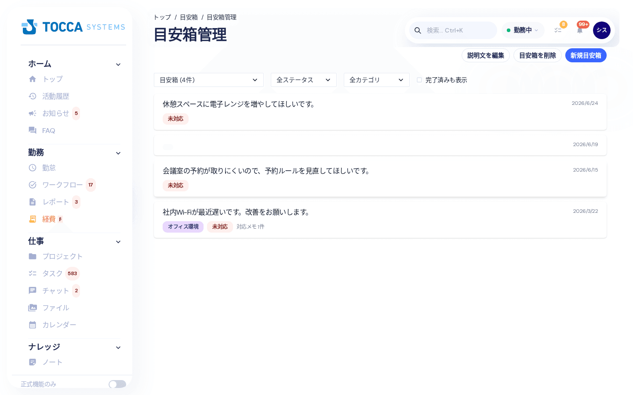Go to 活動履歴 menu item
This screenshot has width=633, height=395.
pyautogui.click(x=56, y=96)
